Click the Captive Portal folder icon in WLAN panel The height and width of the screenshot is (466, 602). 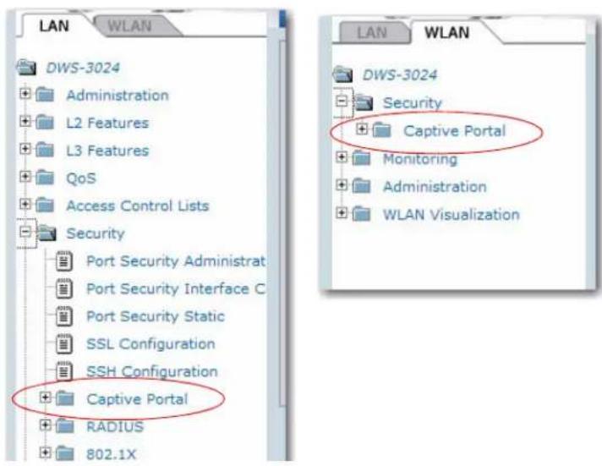(382, 130)
